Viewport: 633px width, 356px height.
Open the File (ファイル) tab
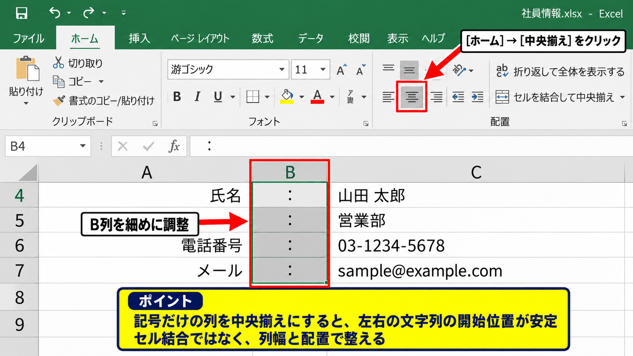coord(28,38)
